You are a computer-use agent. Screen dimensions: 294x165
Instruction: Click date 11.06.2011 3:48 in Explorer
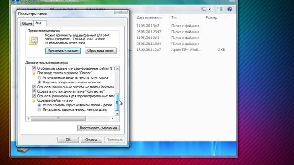(x=148, y=38)
